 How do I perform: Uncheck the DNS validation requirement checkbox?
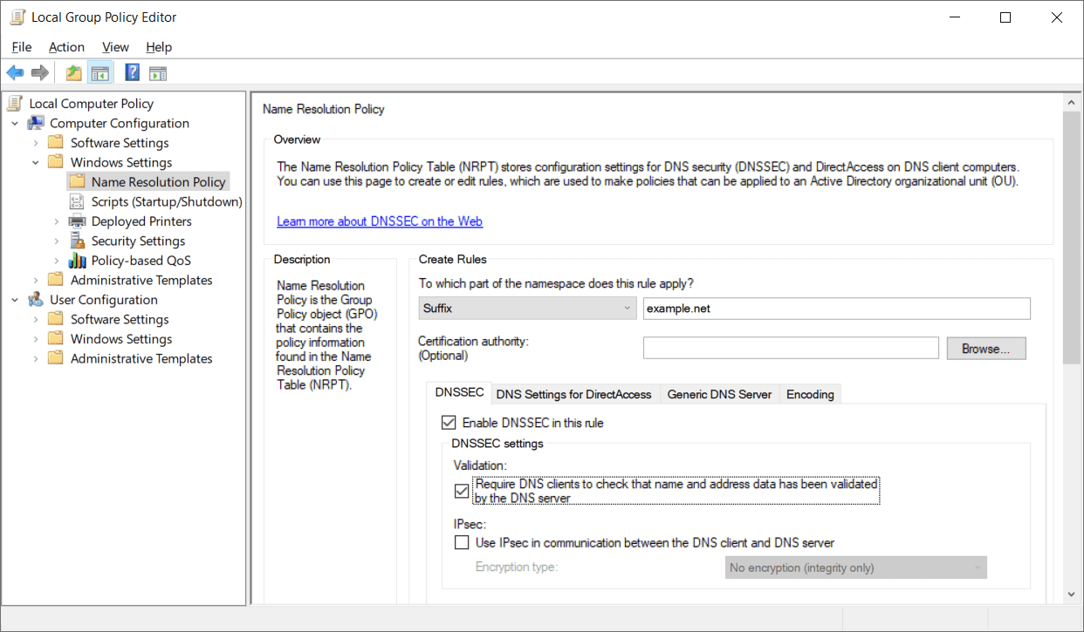462,491
